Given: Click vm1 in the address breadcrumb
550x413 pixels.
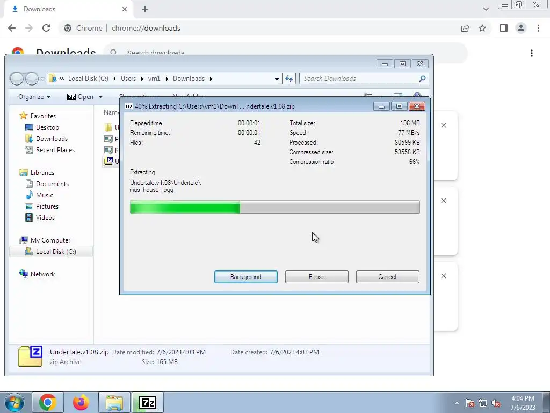Looking at the screenshot, I should 154,79.
